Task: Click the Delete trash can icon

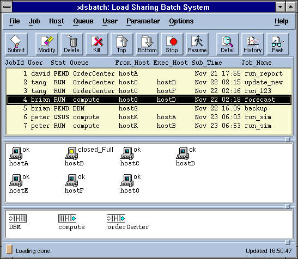Action: coord(72,44)
